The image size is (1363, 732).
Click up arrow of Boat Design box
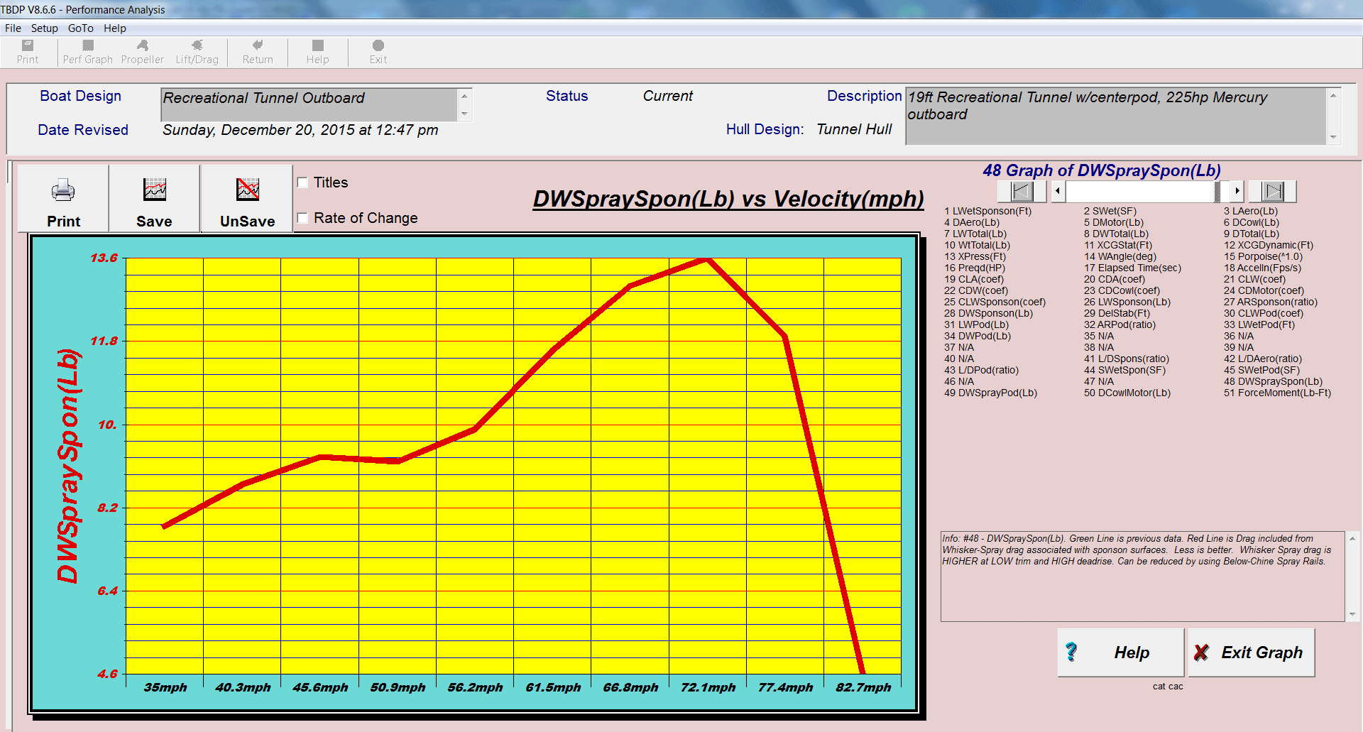tap(464, 96)
